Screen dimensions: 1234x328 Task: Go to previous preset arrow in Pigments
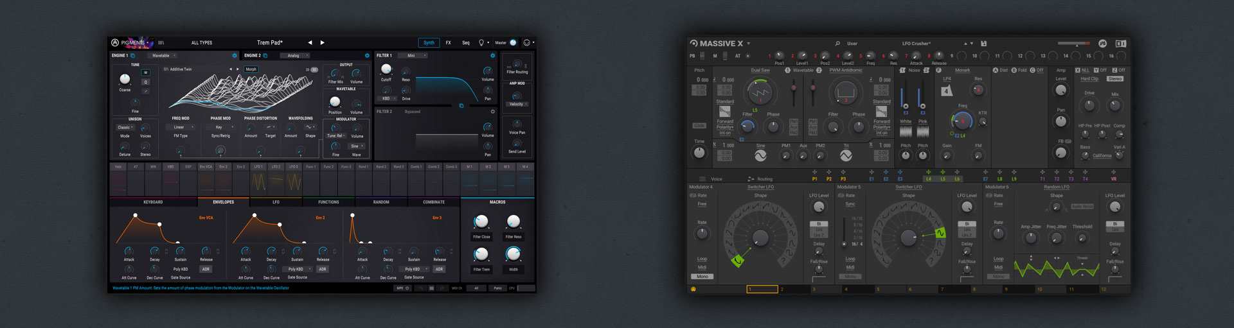tap(310, 42)
